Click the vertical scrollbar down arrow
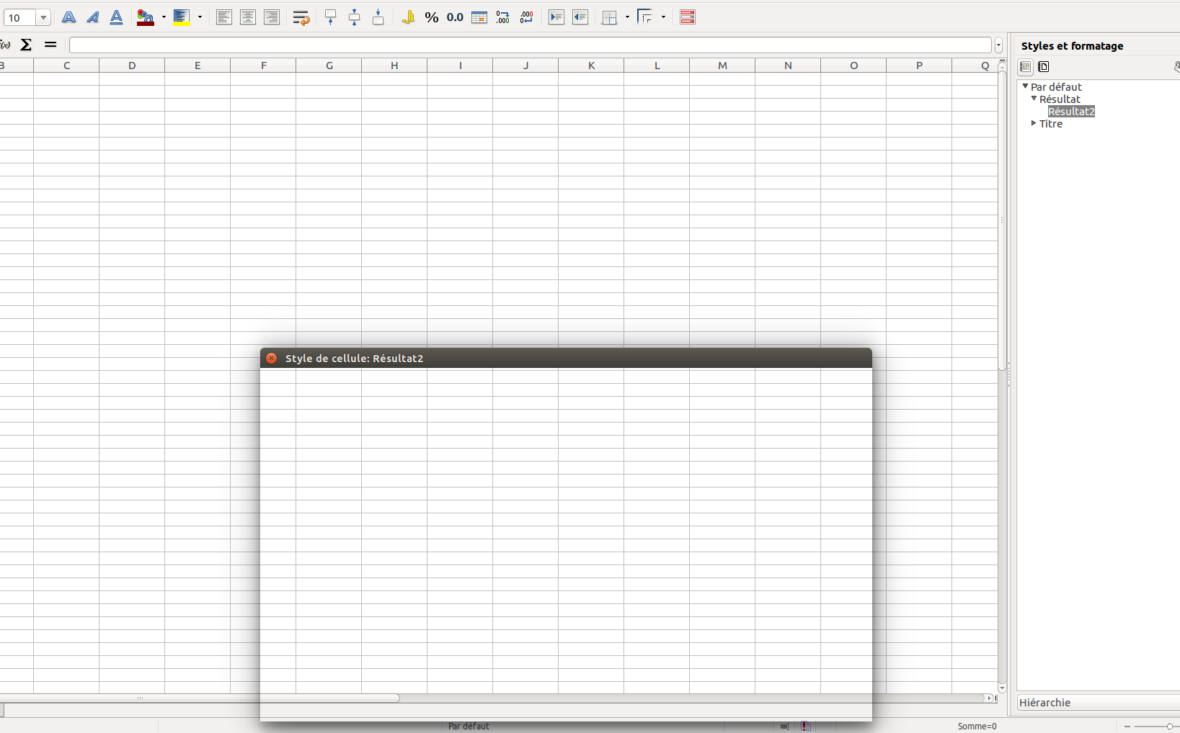This screenshot has height=733, width=1180. 1002,688
